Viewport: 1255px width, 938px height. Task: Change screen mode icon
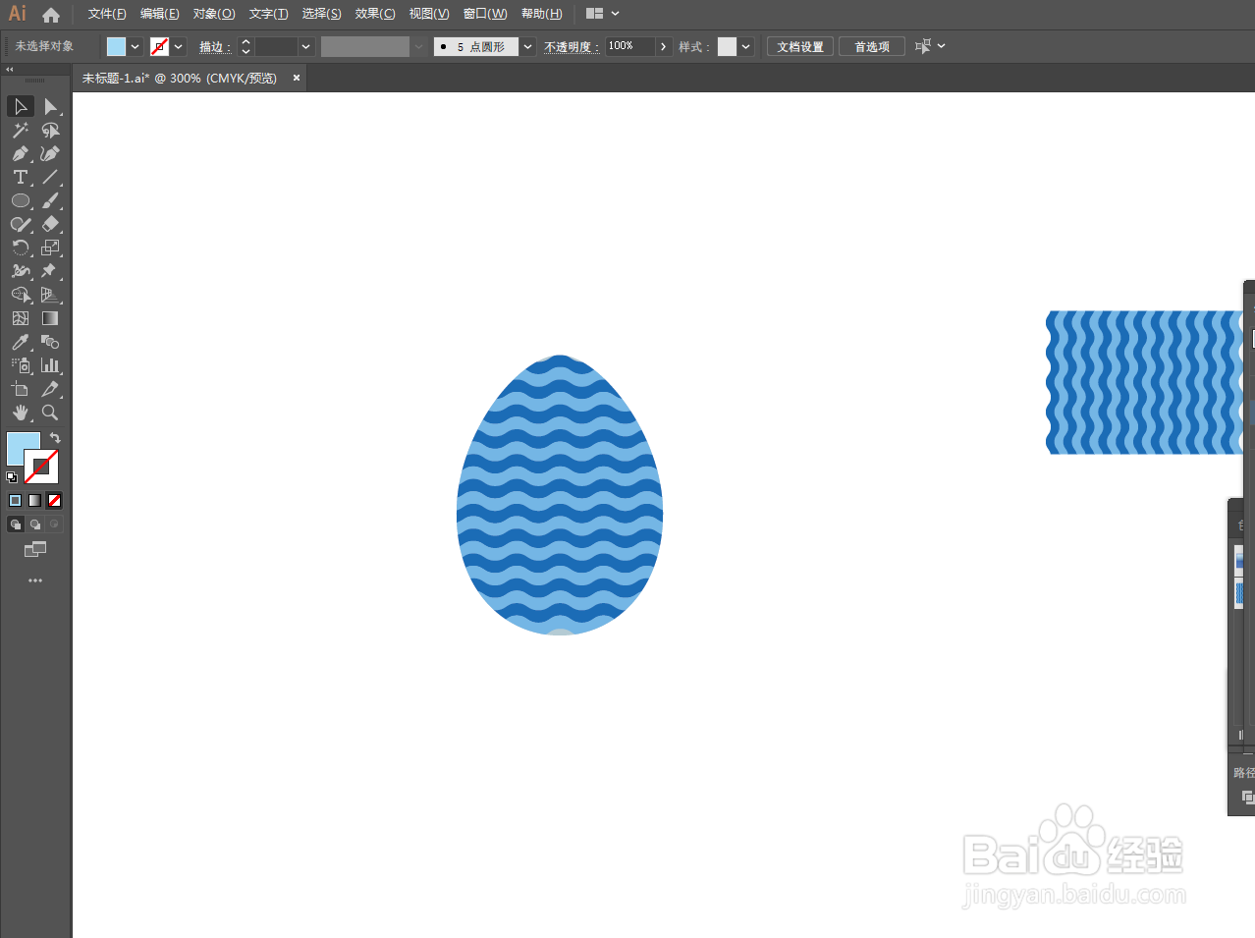[35, 550]
